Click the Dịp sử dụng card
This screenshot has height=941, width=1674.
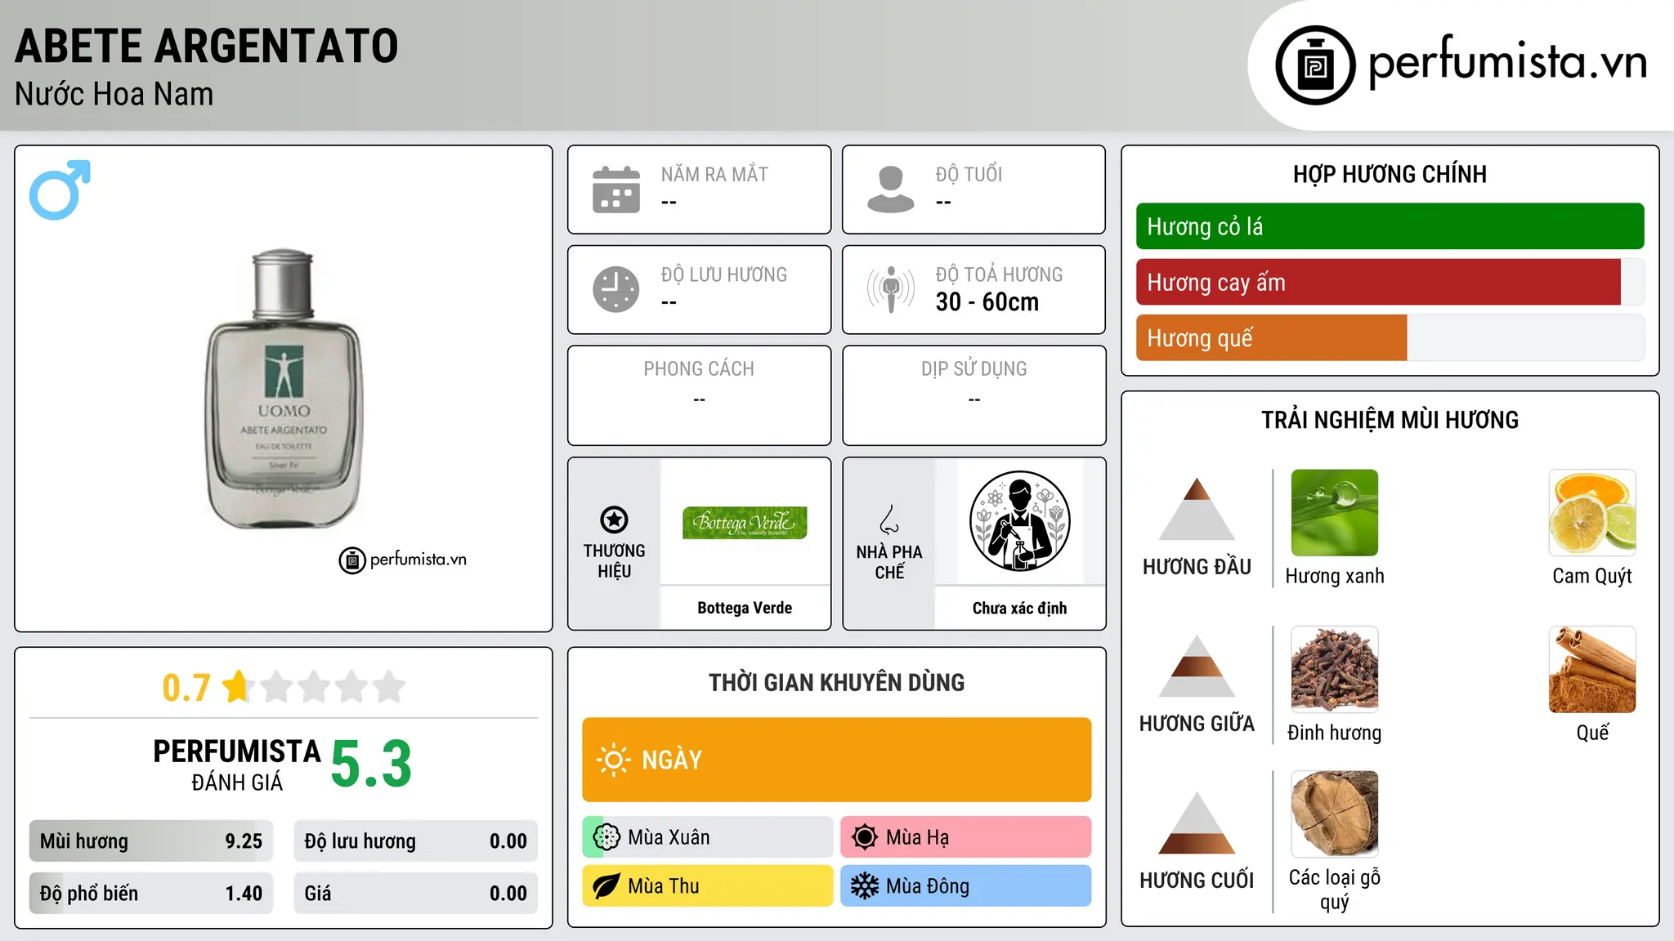tap(974, 395)
